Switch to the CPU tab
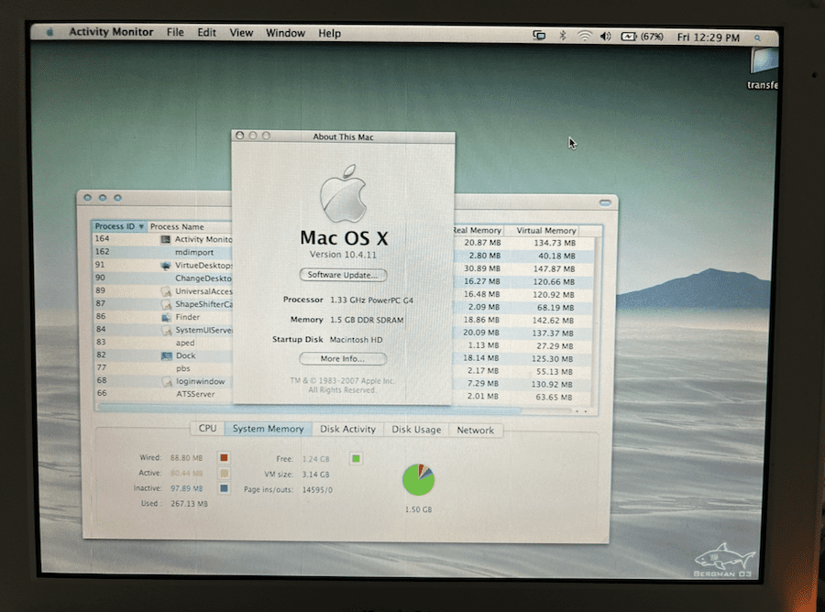Image resolution: width=825 pixels, height=612 pixels. (x=207, y=428)
